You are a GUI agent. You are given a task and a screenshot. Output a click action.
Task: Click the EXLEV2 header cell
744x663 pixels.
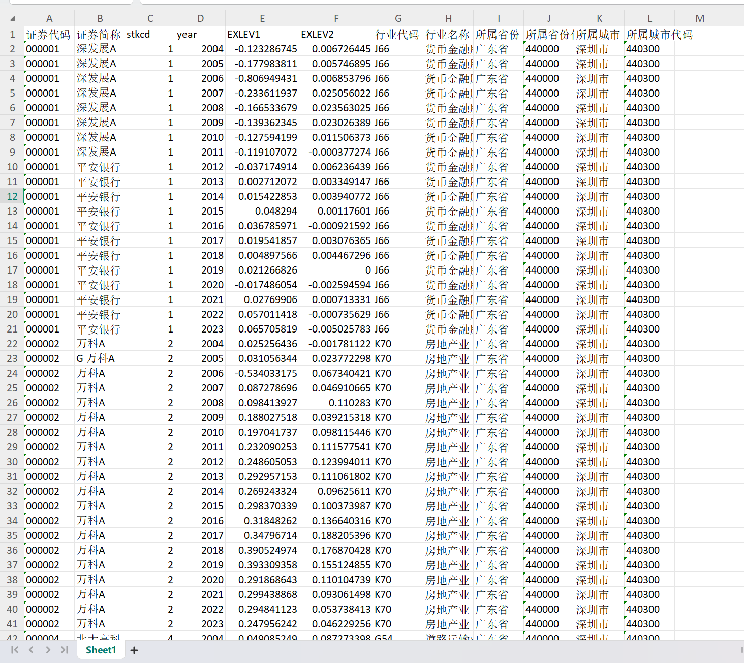pyautogui.click(x=336, y=34)
